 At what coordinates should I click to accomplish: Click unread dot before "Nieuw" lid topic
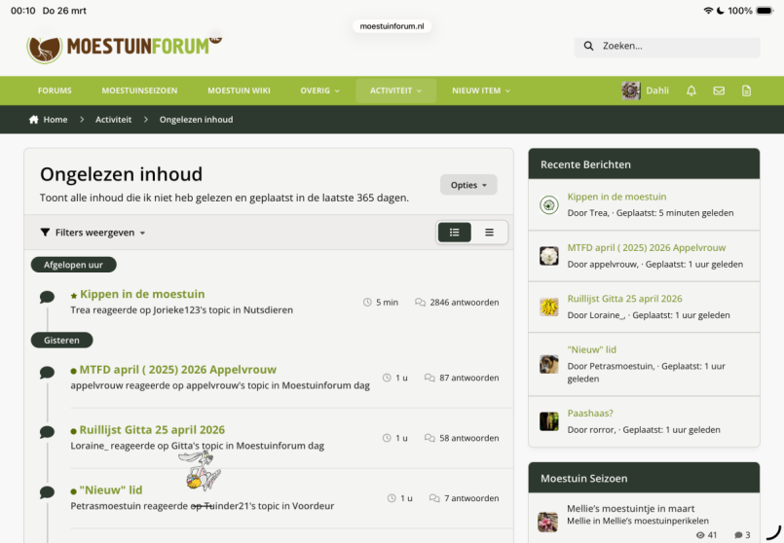click(x=73, y=490)
